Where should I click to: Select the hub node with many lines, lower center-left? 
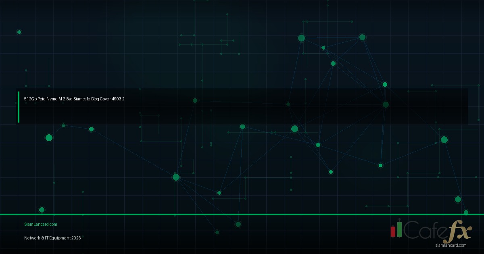[176, 177]
